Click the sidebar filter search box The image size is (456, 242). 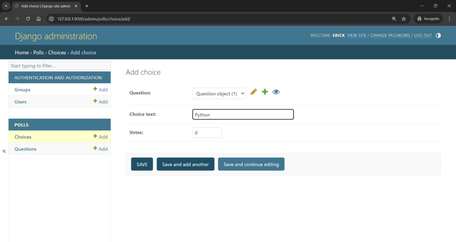click(60, 66)
